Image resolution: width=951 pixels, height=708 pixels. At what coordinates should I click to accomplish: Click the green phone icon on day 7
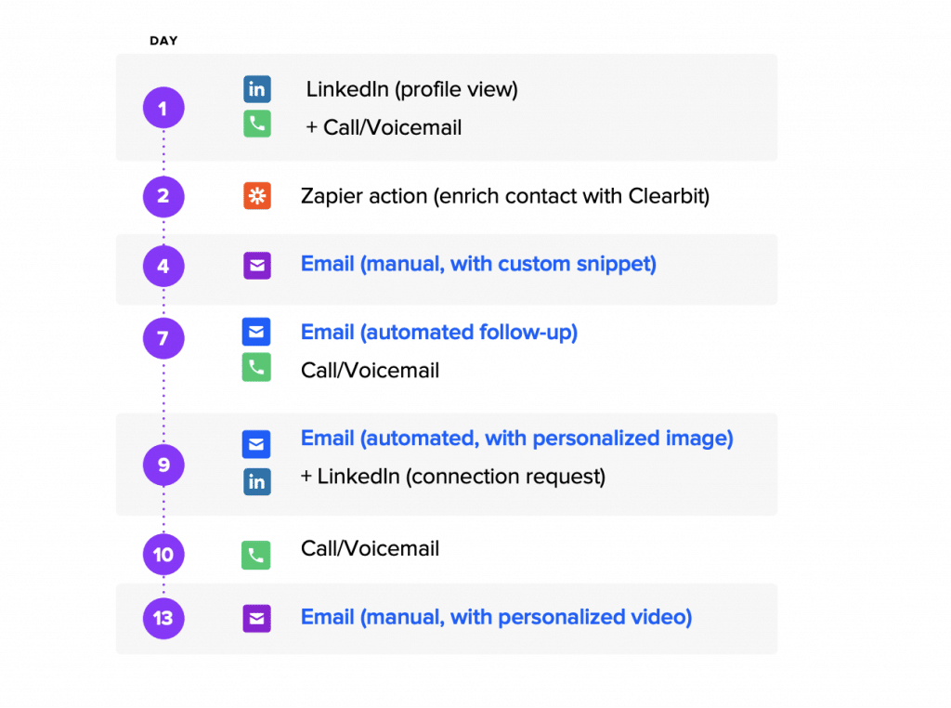(256, 368)
